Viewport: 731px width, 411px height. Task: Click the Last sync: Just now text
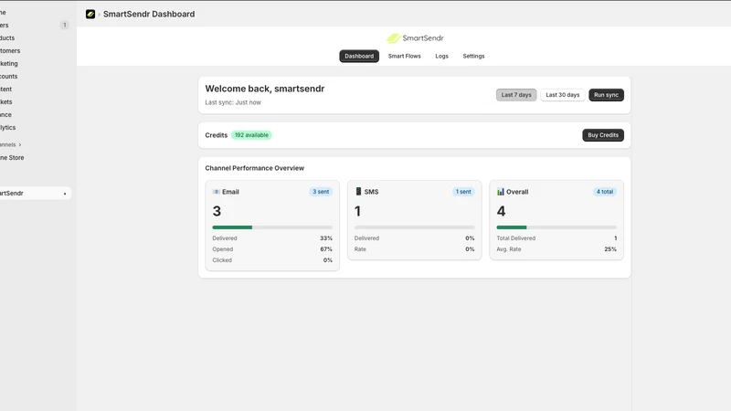click(x=233, y=102)
